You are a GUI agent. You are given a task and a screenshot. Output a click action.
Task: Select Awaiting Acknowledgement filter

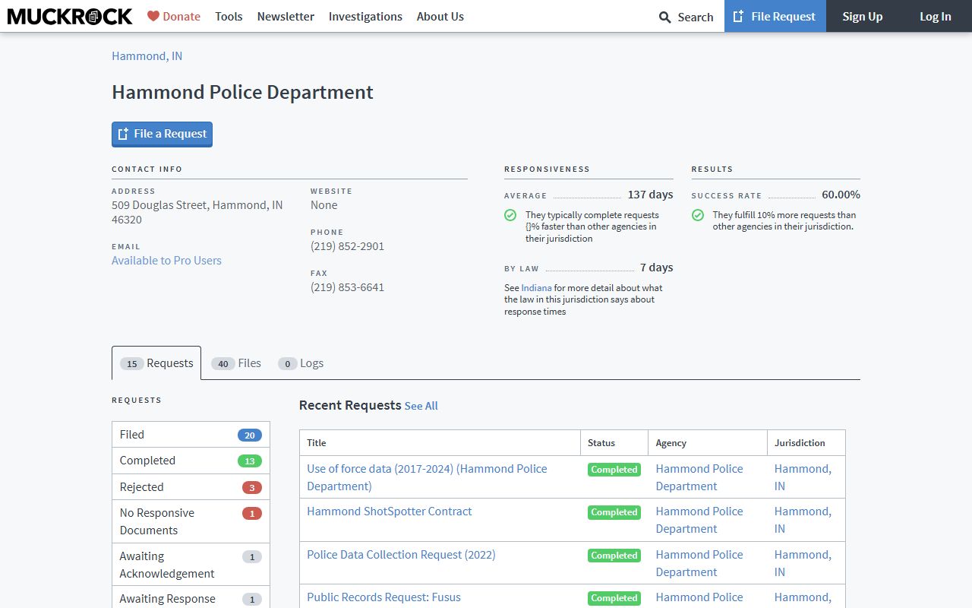click(191, 565)
